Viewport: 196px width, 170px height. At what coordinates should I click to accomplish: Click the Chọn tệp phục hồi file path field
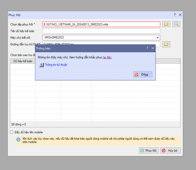101,24
